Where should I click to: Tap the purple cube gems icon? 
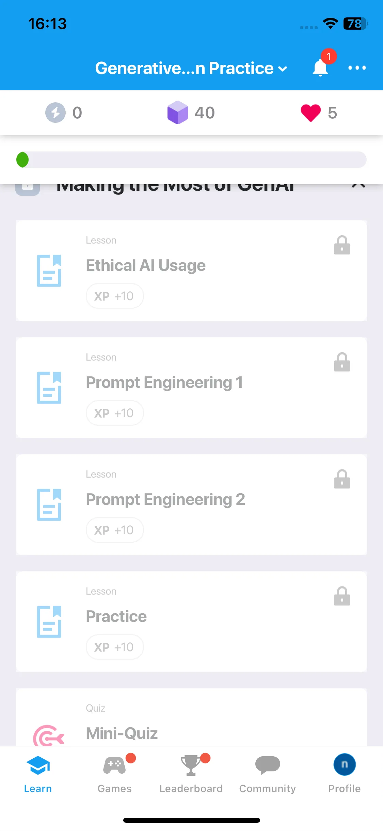(x=178, y=113)
